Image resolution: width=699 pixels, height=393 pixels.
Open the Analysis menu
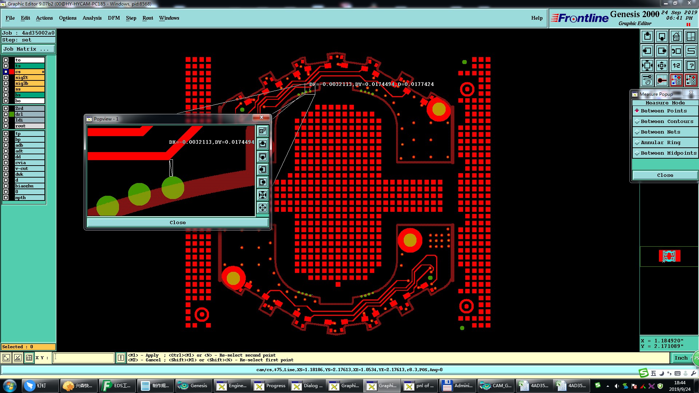[92, 18]
